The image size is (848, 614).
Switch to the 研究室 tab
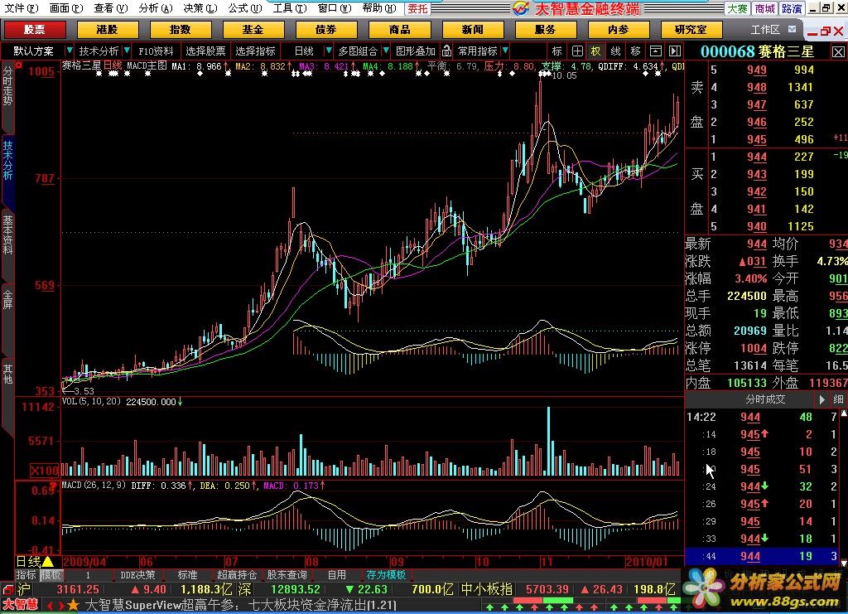(x=691, y=29)
